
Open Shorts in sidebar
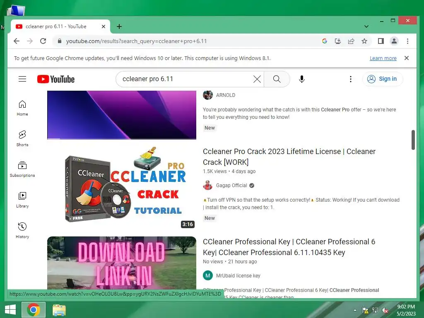click(22, 139)
